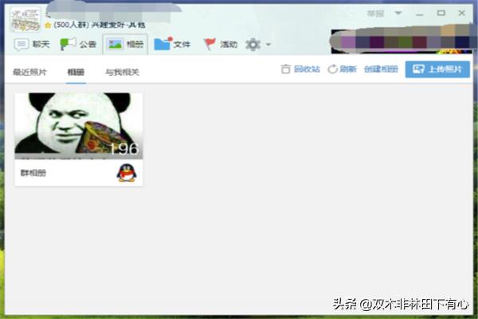Screen dimensions: 478x319
Task: Open the 聊天 chat tab
Action: 32,45
